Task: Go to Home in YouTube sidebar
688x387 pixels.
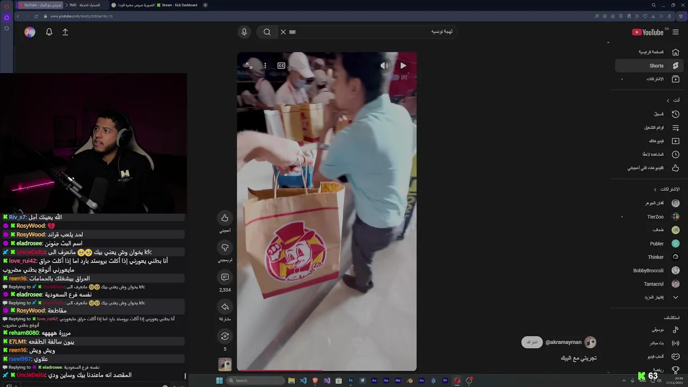Action: coord(649,52)
